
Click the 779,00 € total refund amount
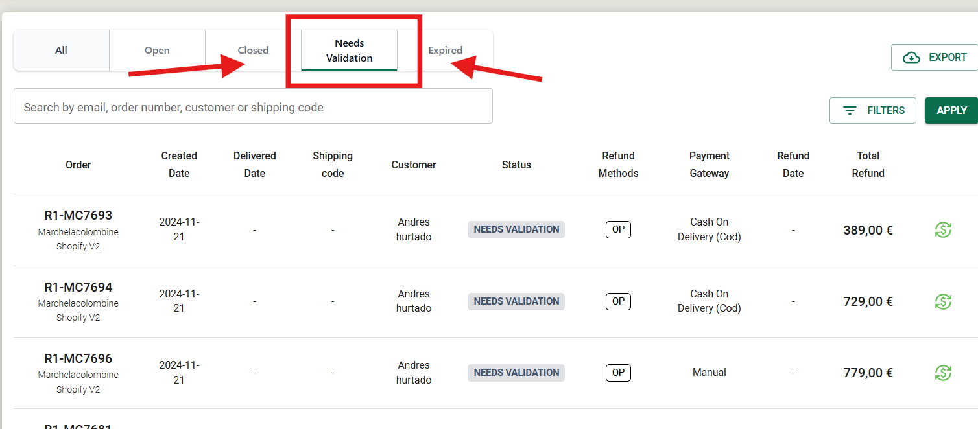[x=868, y=373]
